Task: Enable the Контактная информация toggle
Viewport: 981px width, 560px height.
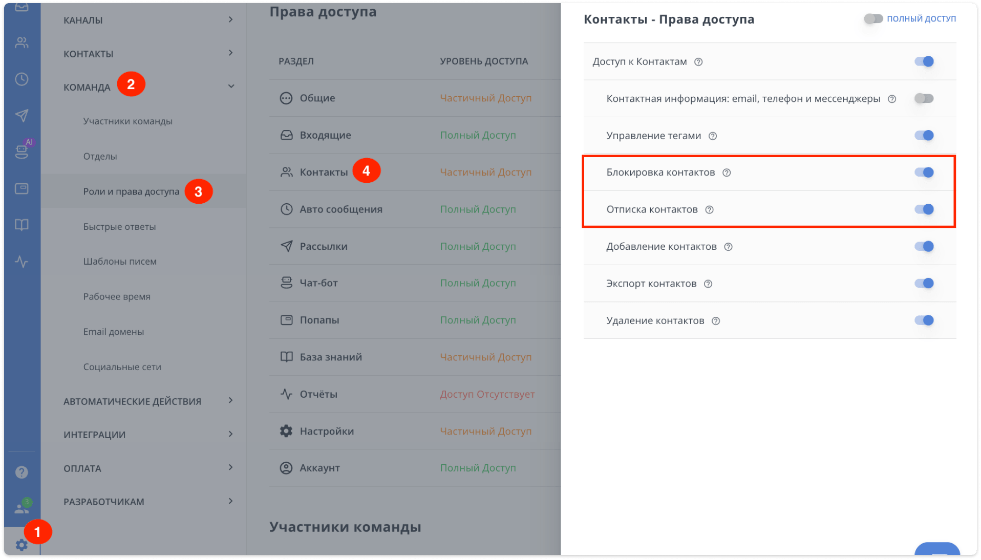Action: pos(924,98)
